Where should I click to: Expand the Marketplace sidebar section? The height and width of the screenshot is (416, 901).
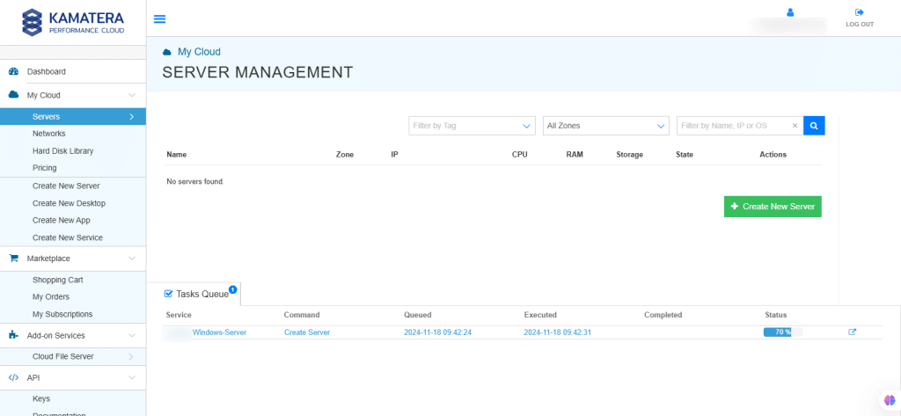pyautogui.click(x=131, y=259)
